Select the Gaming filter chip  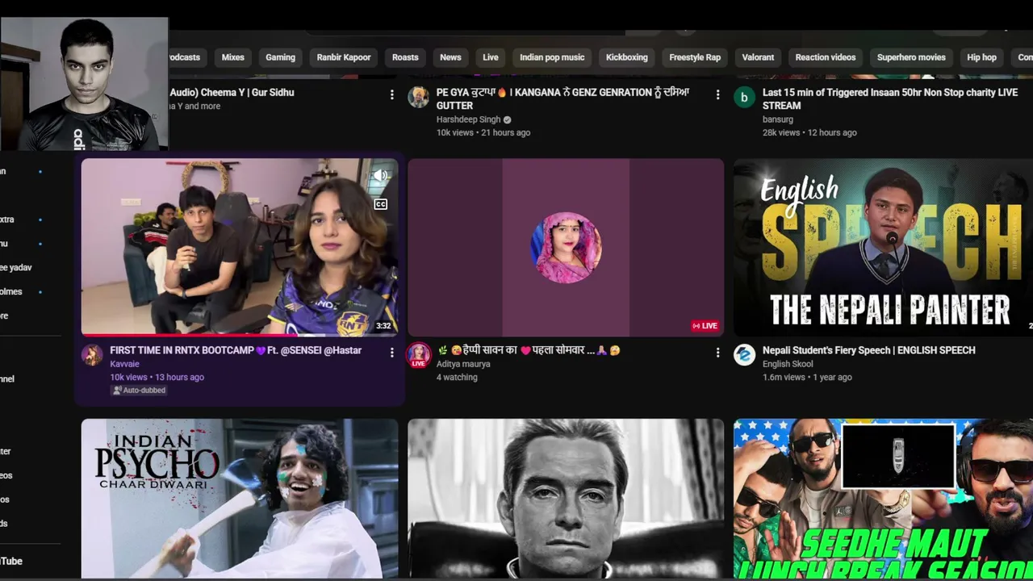(280, 57)
